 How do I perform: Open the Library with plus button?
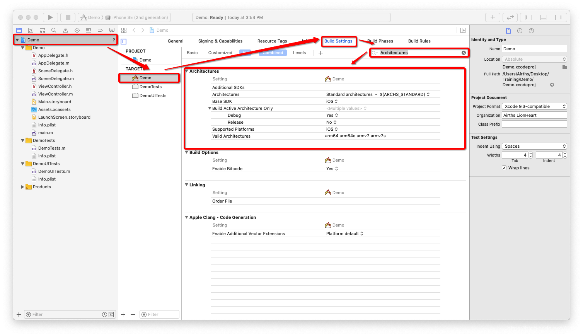tap(493, 17)
